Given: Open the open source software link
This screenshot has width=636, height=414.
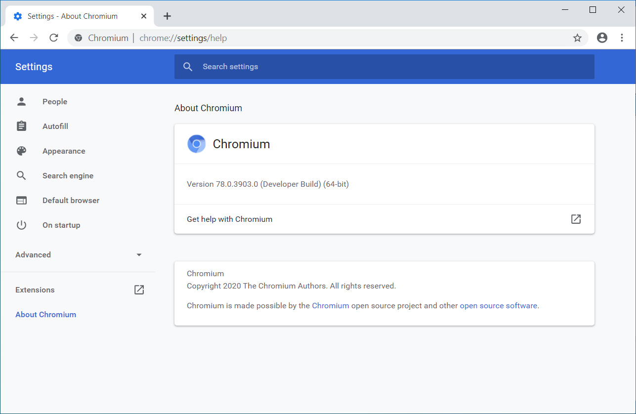Looking at the screenshot, I should pyautogui.click(x=498, y=305).
